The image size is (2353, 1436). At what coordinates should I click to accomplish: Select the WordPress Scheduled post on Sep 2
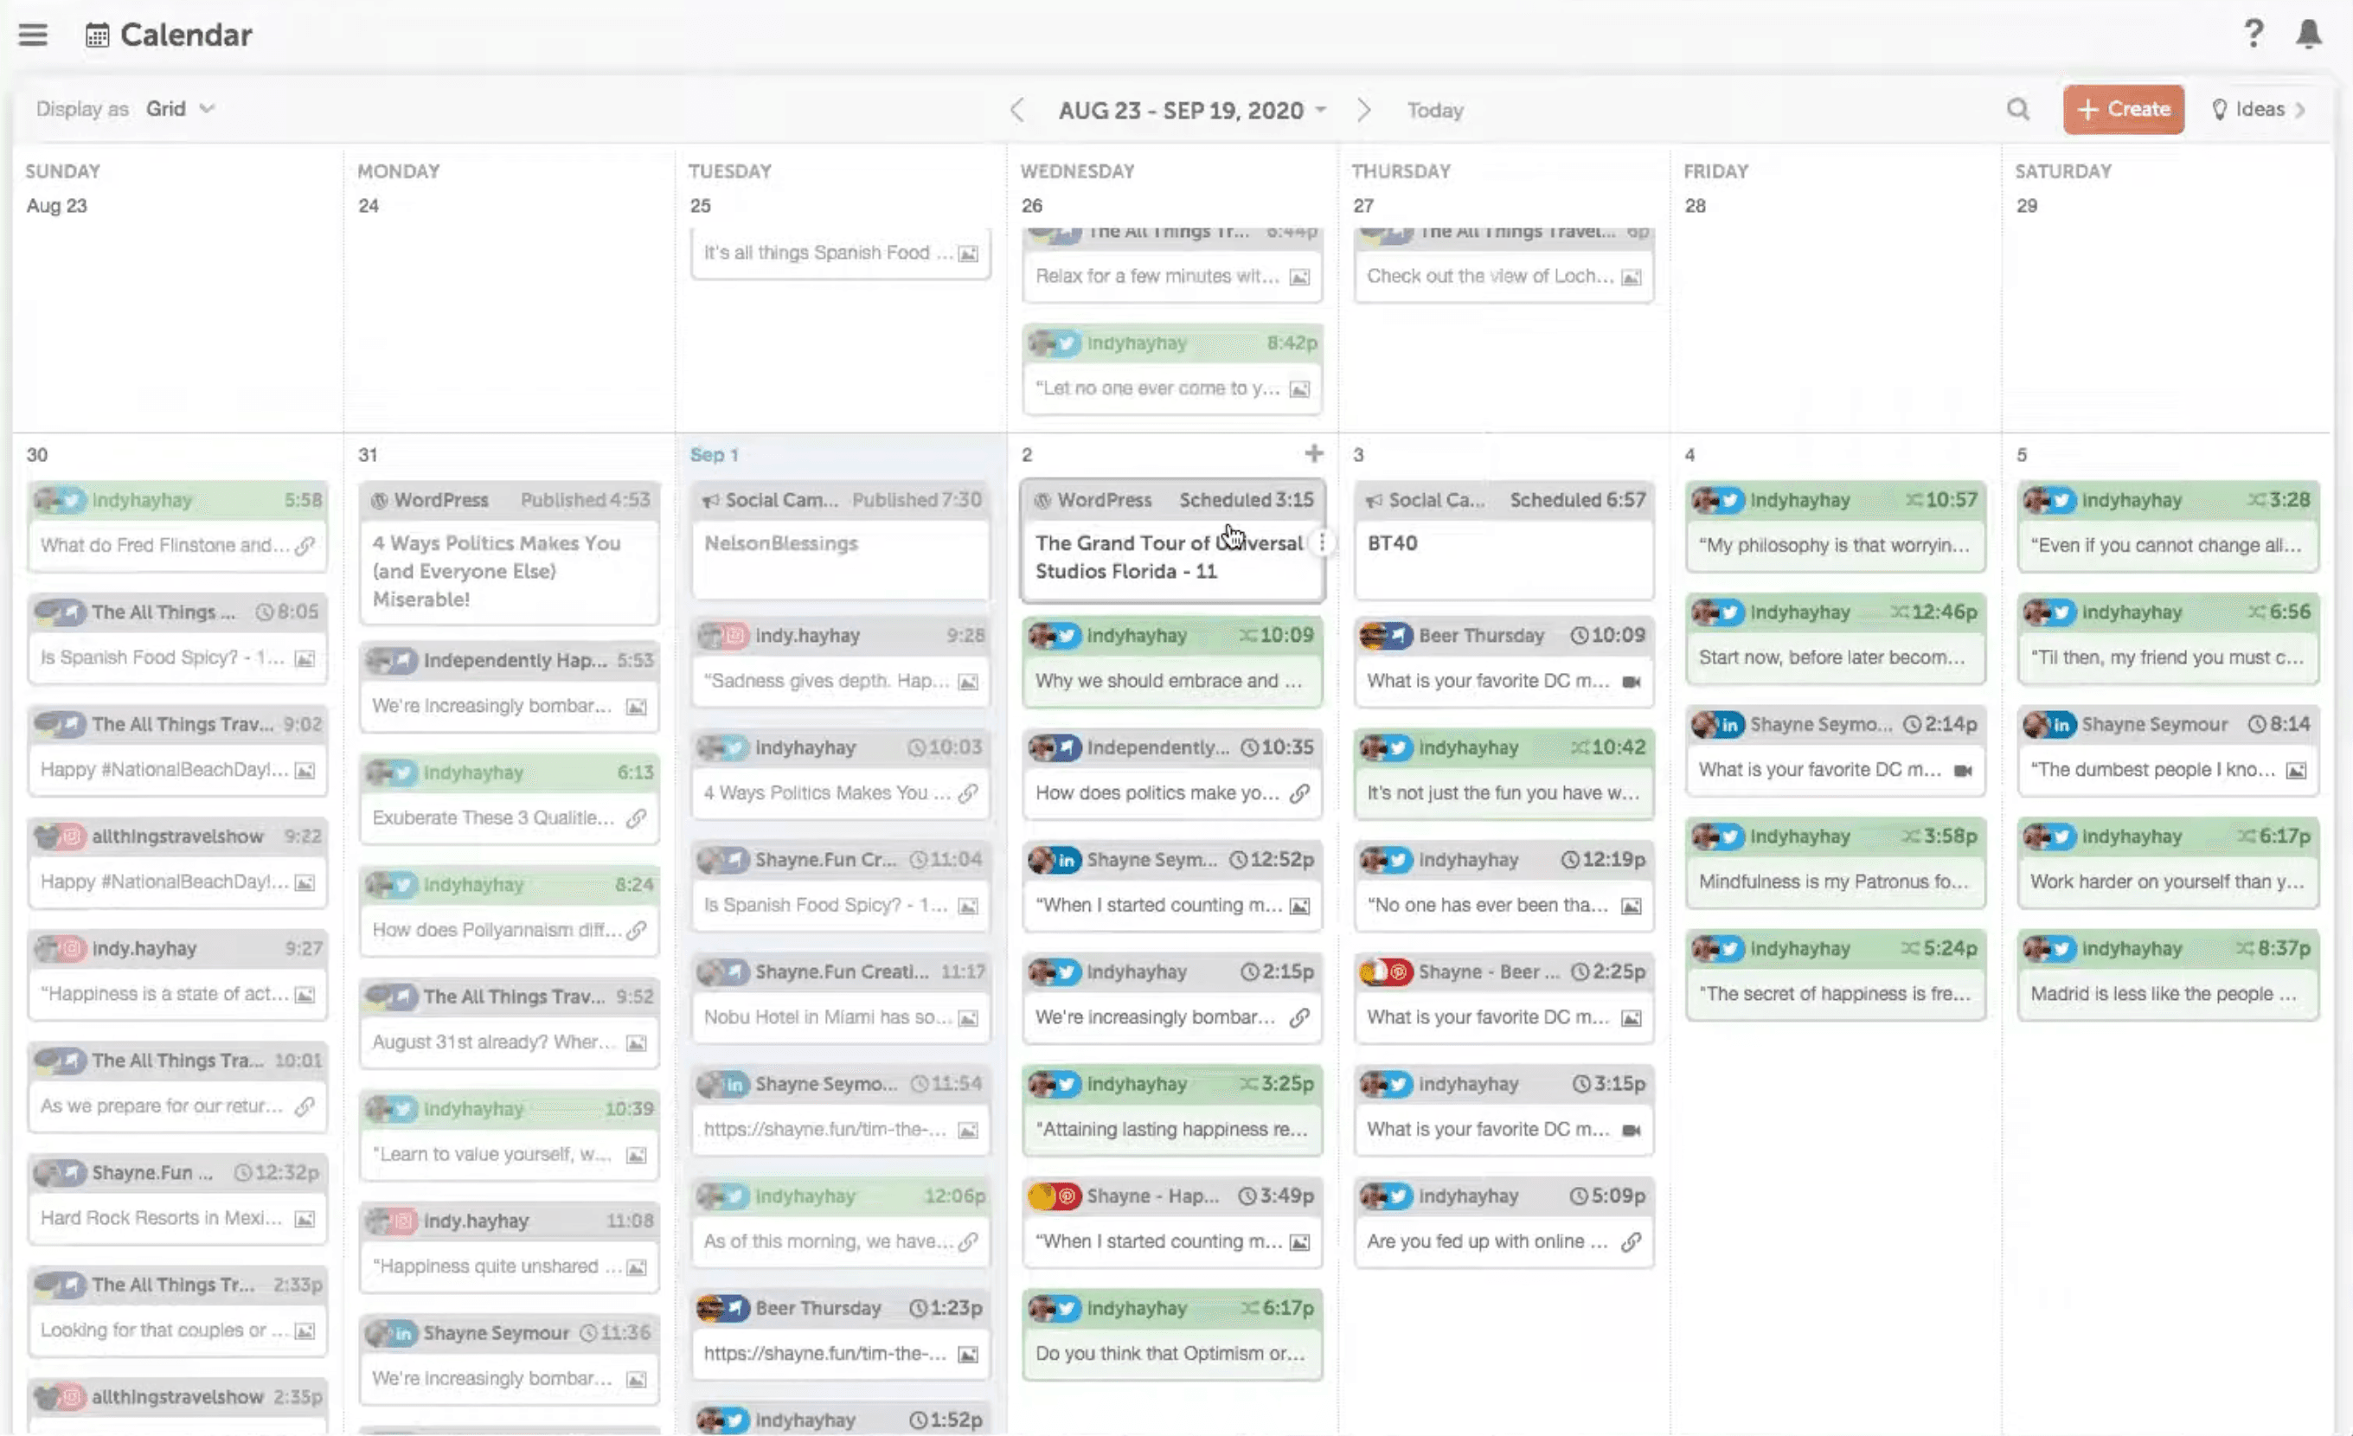(1171, 535)
